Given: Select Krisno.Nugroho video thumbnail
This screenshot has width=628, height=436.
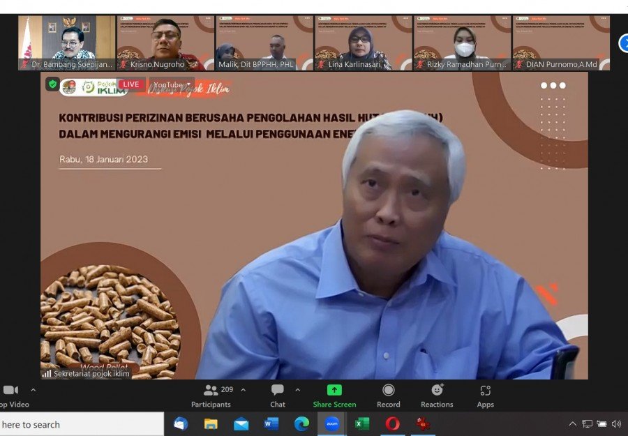Looking at the screenshot, I should [x=165, y=43].
